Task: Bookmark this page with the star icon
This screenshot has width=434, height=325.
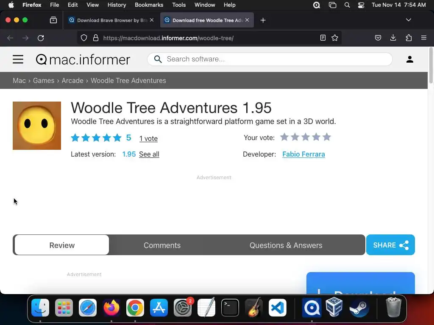Action: pos(335,38)
